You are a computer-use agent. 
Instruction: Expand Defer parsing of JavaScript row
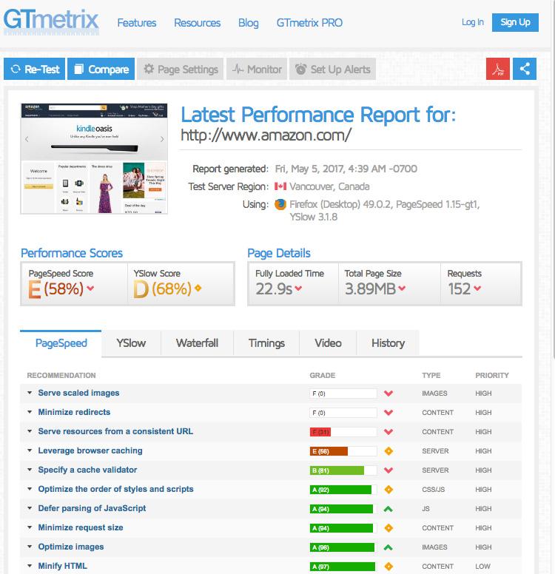(30, 508)
